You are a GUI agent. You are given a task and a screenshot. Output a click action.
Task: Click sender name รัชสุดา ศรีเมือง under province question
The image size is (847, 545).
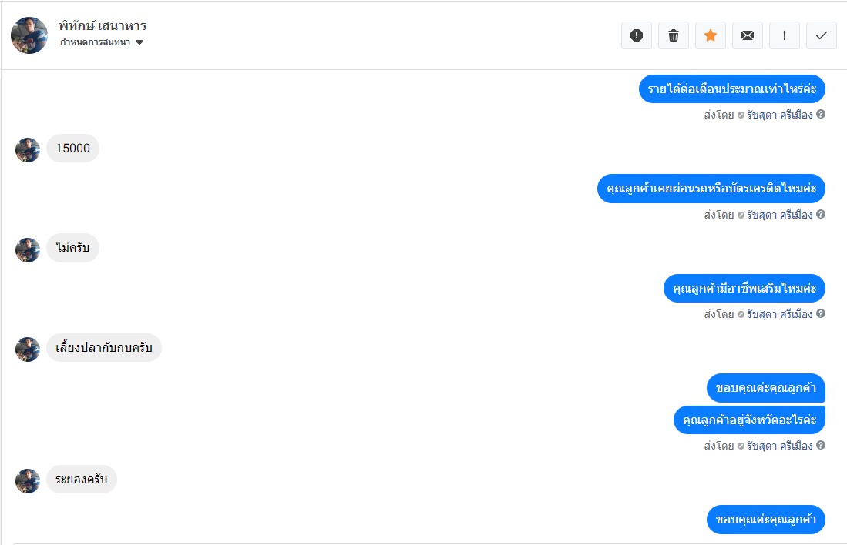(x=779, y=446)
